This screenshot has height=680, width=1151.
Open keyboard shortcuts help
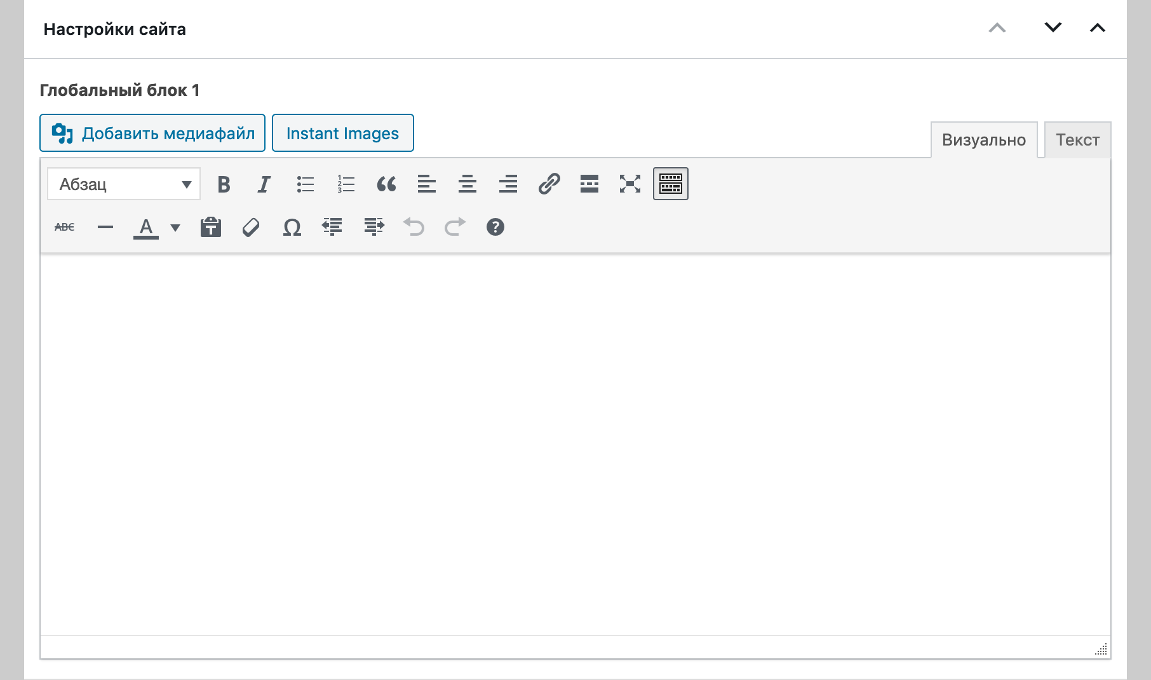pyautogui.click(x=495, y=227)
